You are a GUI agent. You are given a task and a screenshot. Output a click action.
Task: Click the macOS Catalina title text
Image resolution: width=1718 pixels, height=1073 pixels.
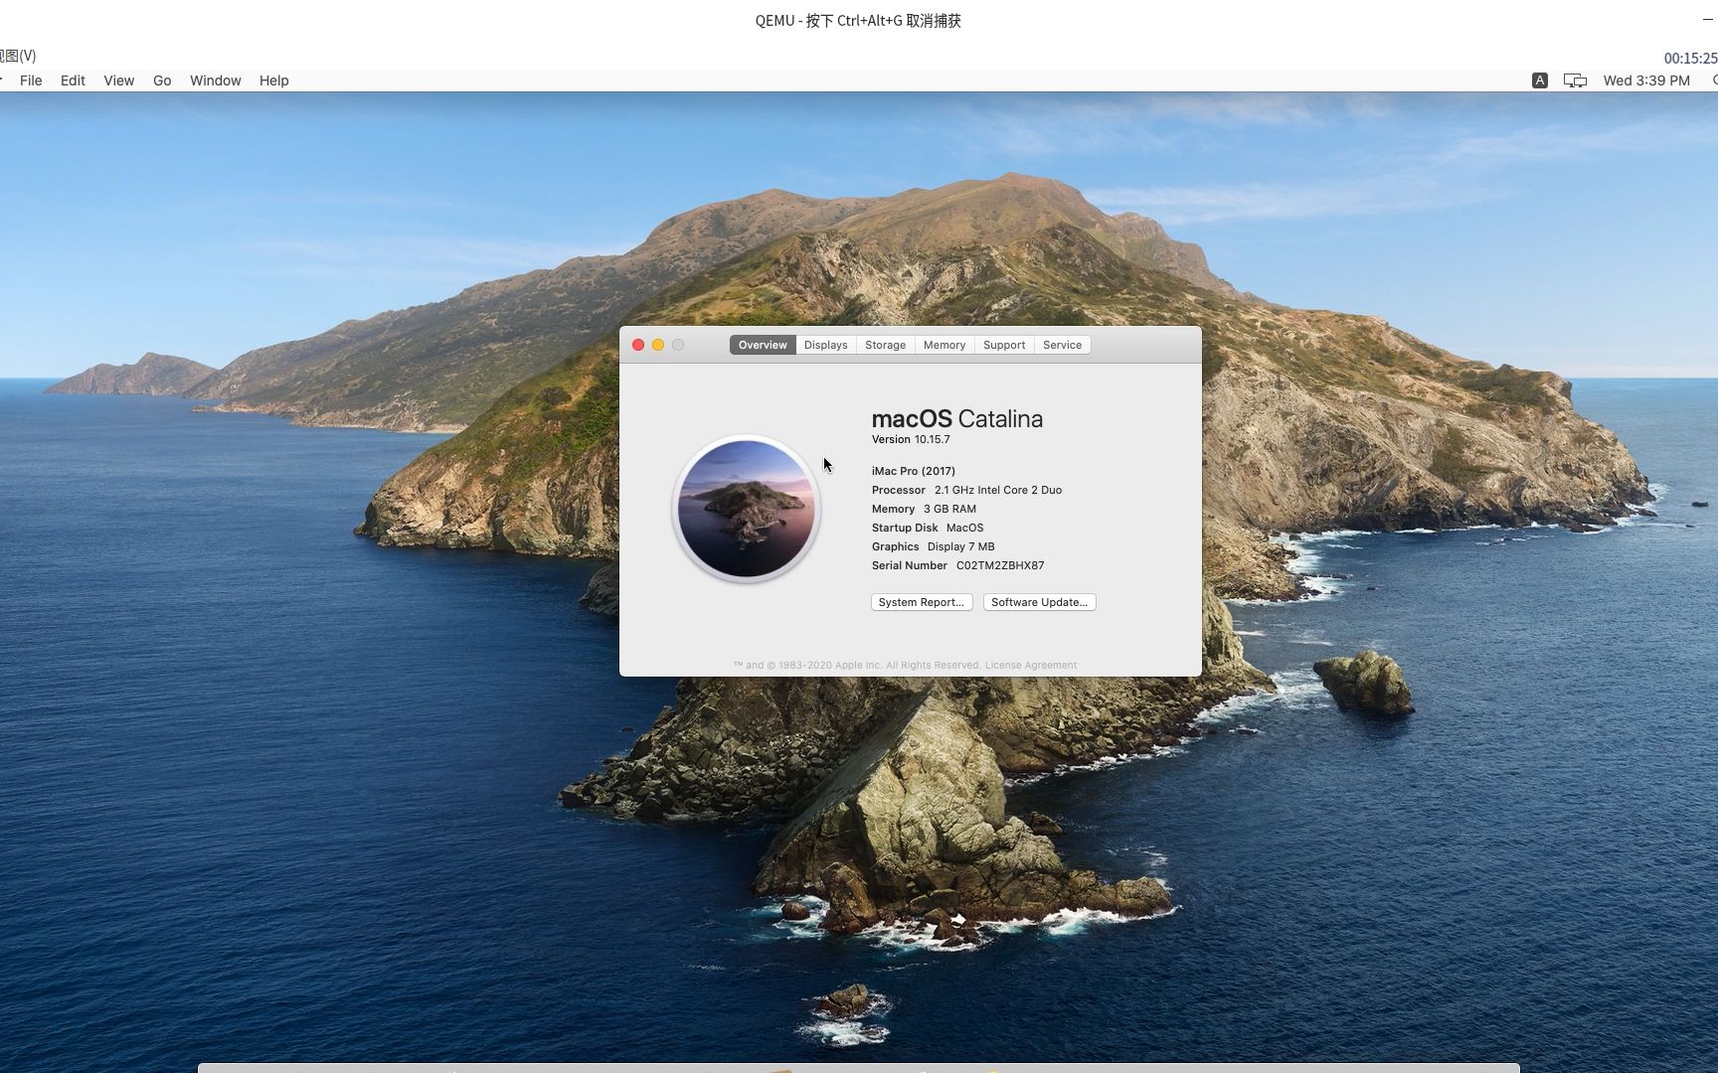(x=957, y=419)
